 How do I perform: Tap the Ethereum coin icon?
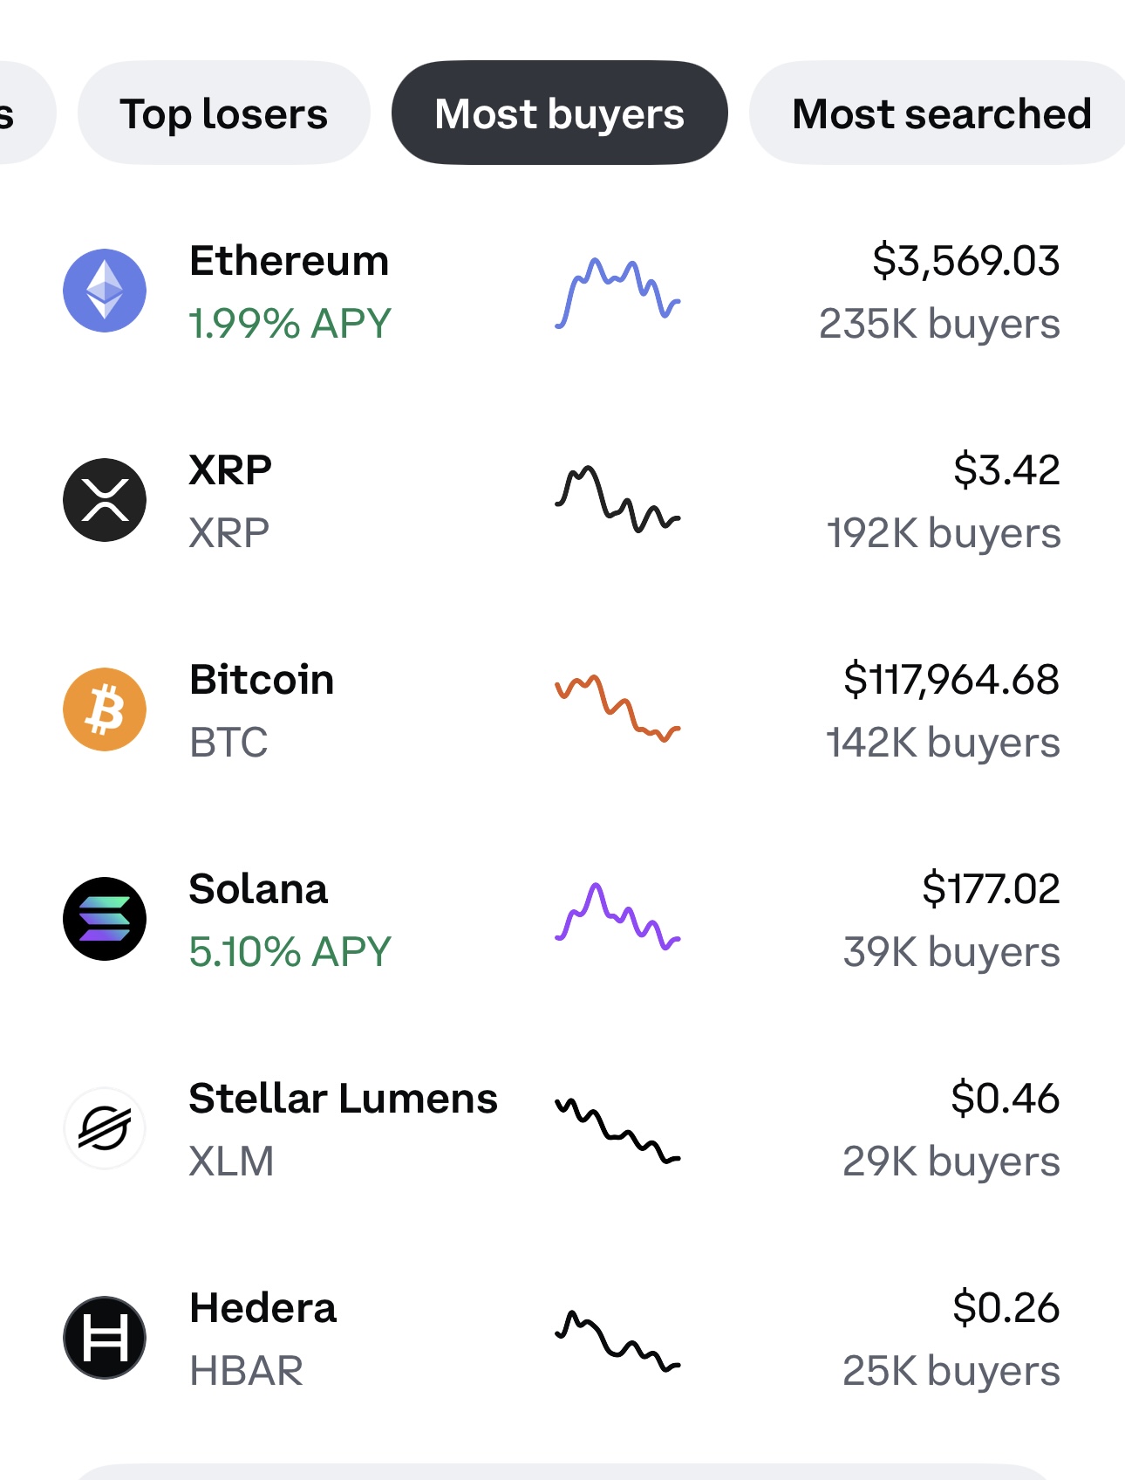point(105,291)
